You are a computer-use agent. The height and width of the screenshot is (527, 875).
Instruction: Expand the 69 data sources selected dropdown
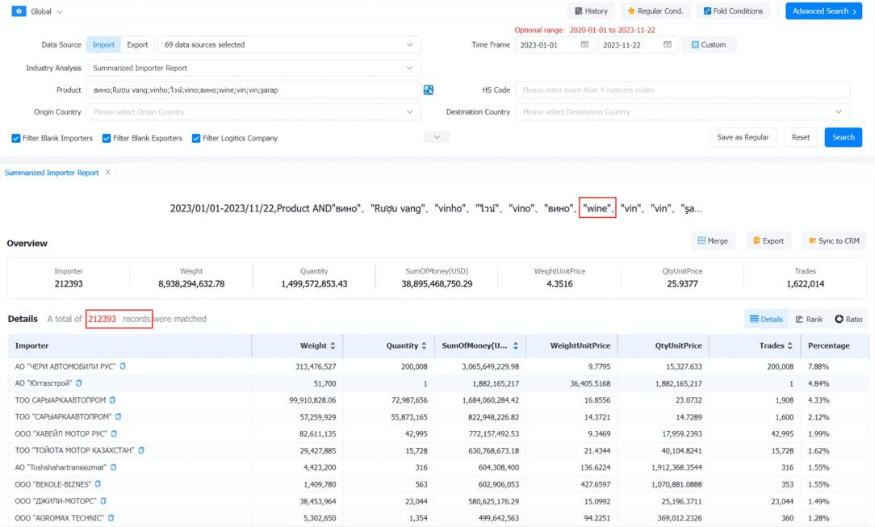(289, 44)
